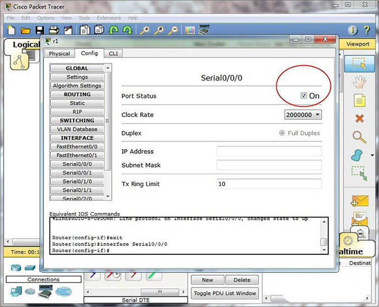This screenshot has width=379, height=307.
Task: Open Algorithm Settings in config list
Action: coord(77,86)
